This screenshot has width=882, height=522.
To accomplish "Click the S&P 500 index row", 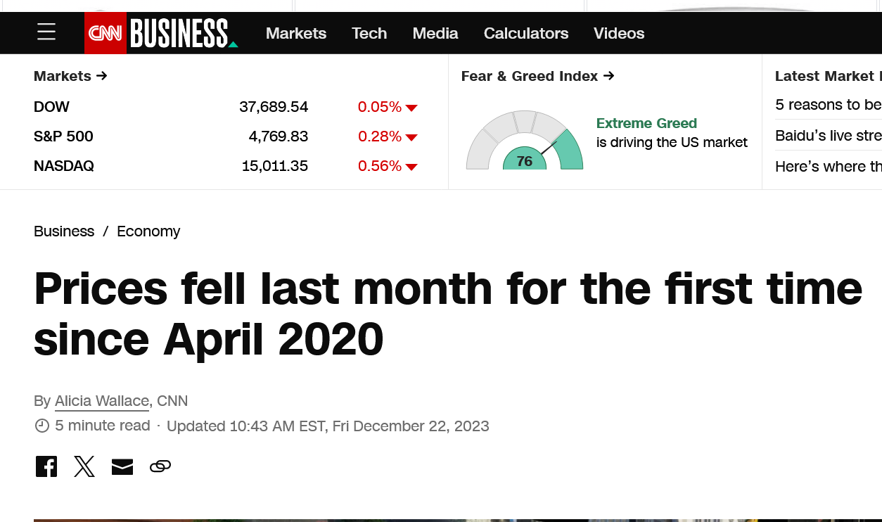I will (63, 136).
